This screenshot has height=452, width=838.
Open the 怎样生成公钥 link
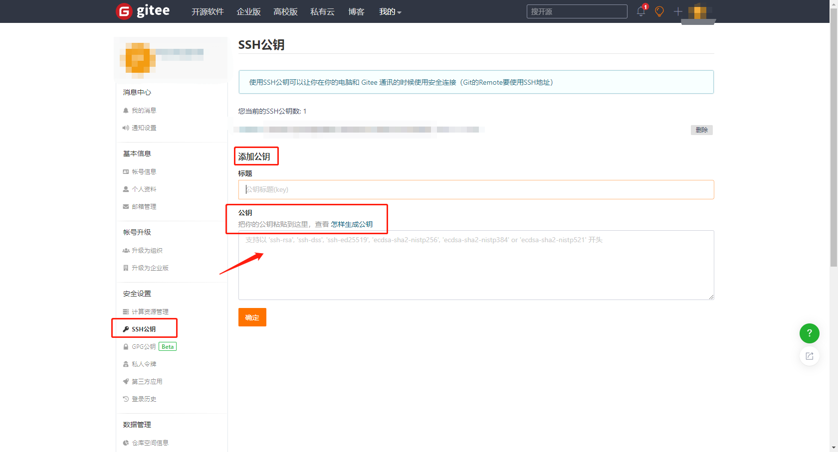pos(352,224)
